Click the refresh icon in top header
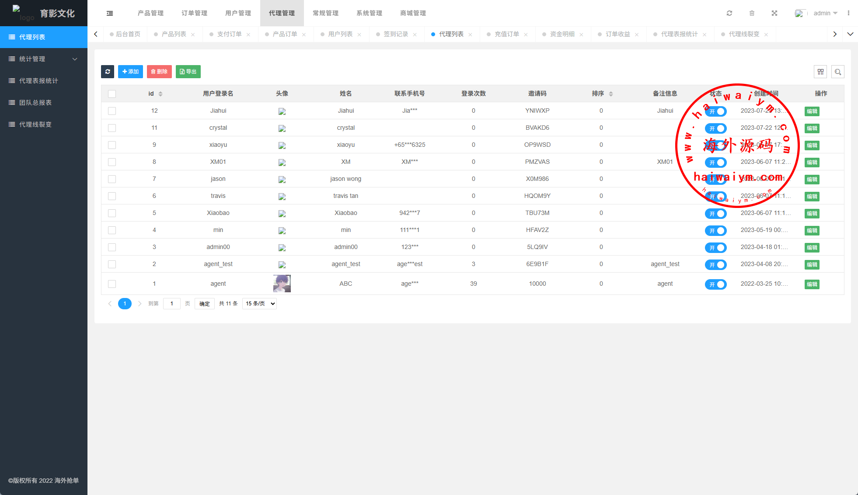This screenshot has width=858, height=495. point(729,13)
